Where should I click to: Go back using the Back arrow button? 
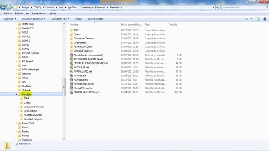3,8
